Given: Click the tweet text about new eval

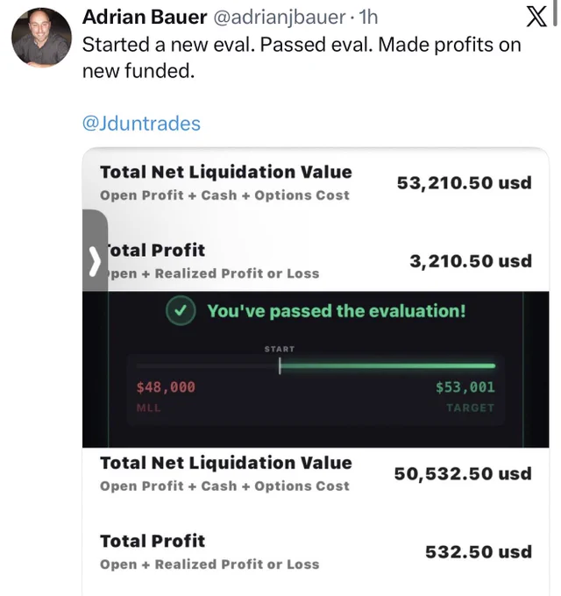Looking at the screenshot, I should point(302,58).
